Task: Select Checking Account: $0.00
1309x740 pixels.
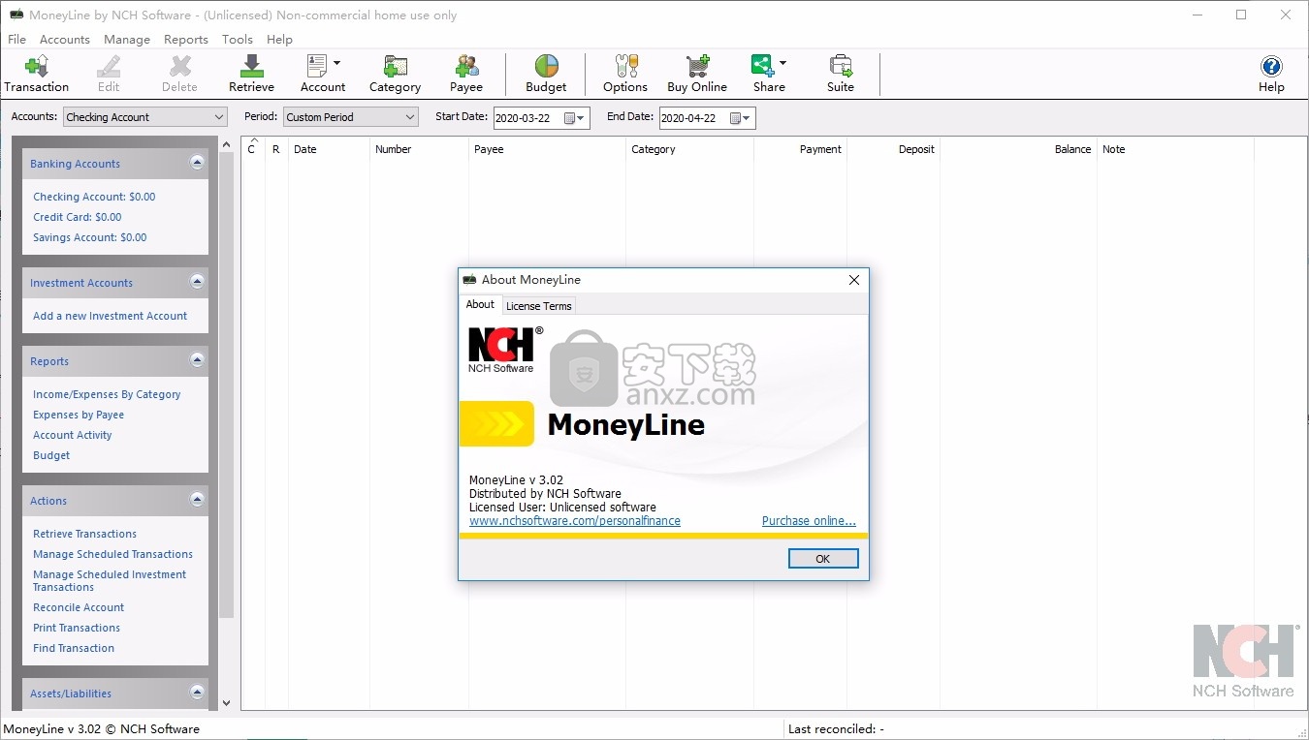Action: point(94,197)
